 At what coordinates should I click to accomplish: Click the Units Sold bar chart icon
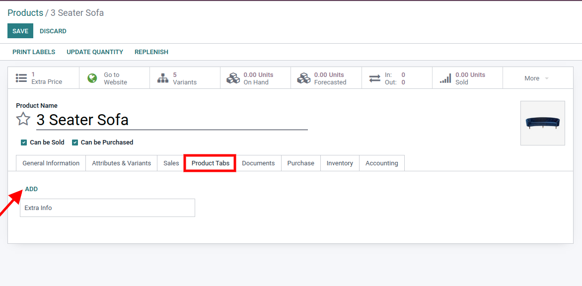445,78
